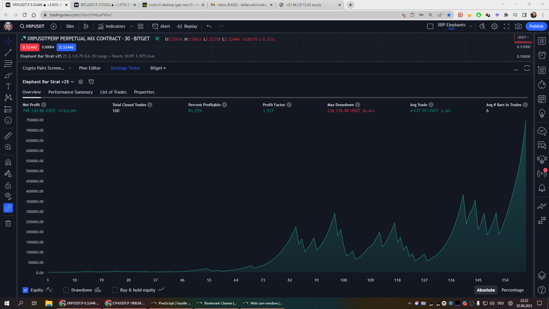Select the ruler measure tool
The width and height of the screenshot is (549, 309).
(x=8, y=136)
